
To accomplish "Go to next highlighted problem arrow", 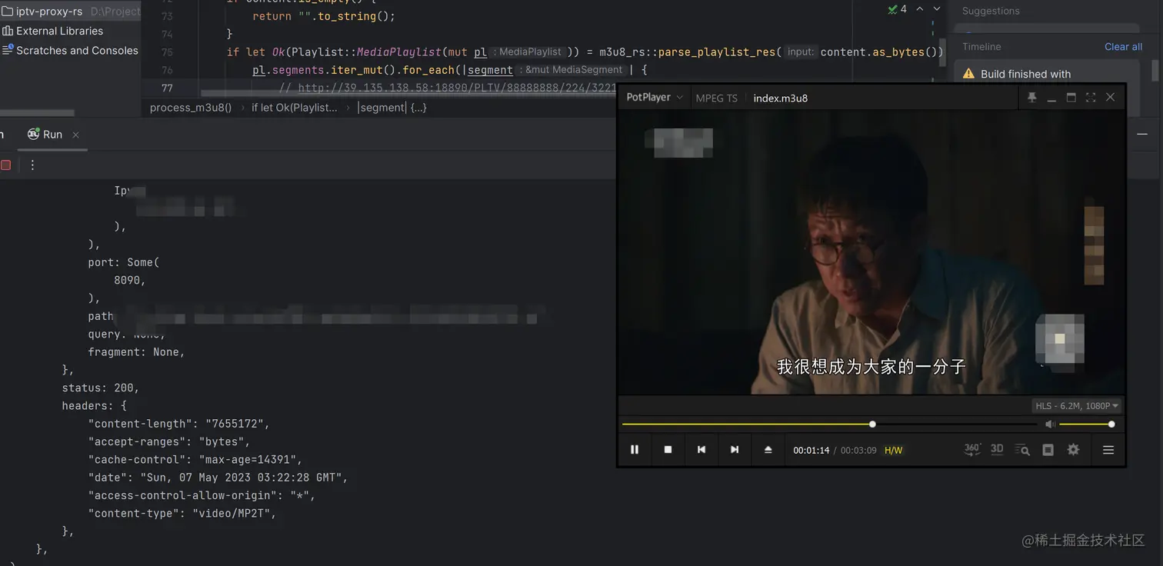I will click(937, 9).
